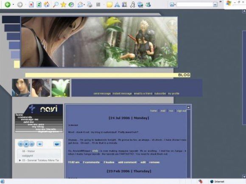246x184 pixels.
Task: Click the side-profile hair thumbnail
Action: (41, 88)
